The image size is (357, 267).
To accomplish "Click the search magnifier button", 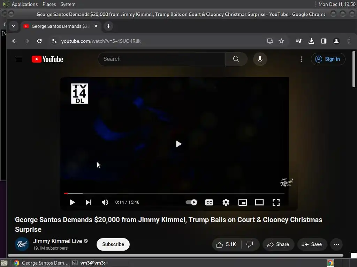I will click(x=236, y=59).
